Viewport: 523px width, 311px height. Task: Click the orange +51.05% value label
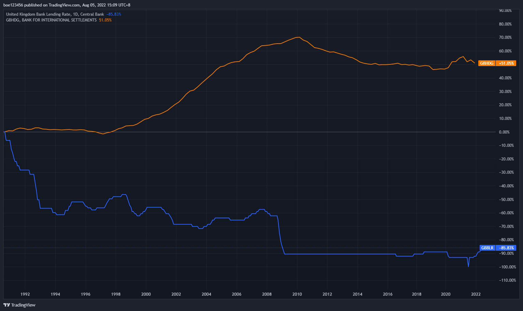[x=506, y=63]
